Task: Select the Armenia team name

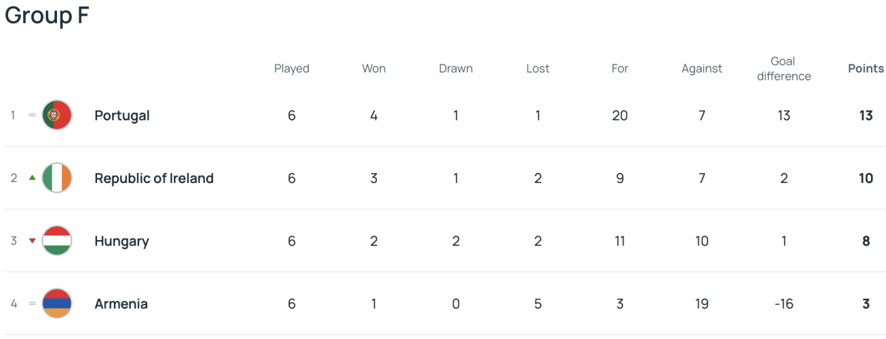Action: [x=121, y=304]
